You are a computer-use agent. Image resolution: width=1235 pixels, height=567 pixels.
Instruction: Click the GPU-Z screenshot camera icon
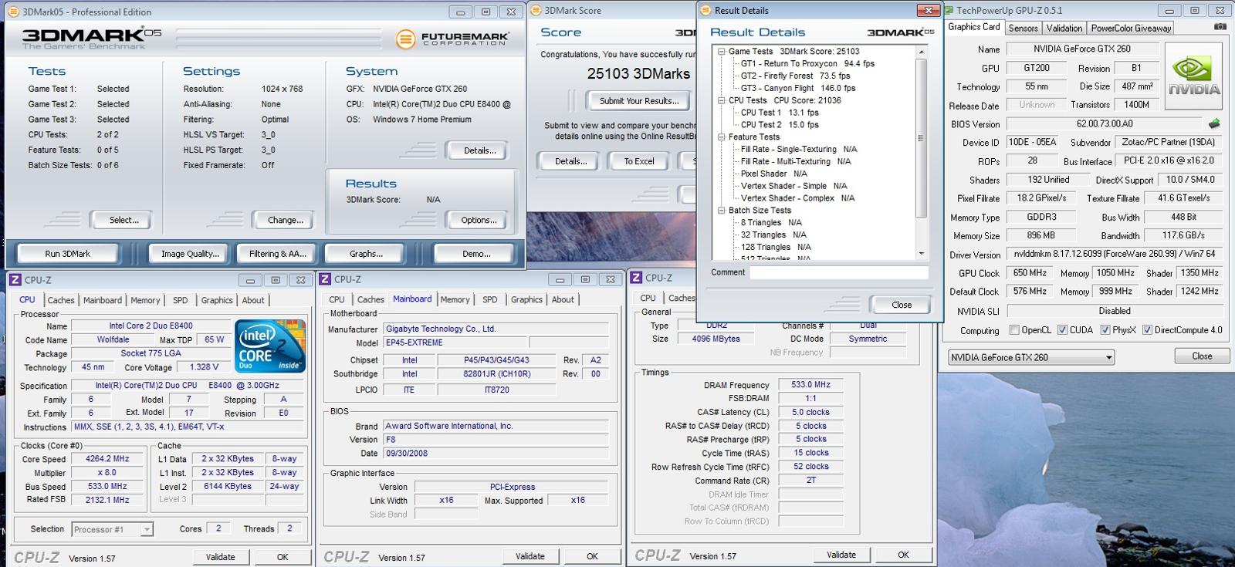1220,27
